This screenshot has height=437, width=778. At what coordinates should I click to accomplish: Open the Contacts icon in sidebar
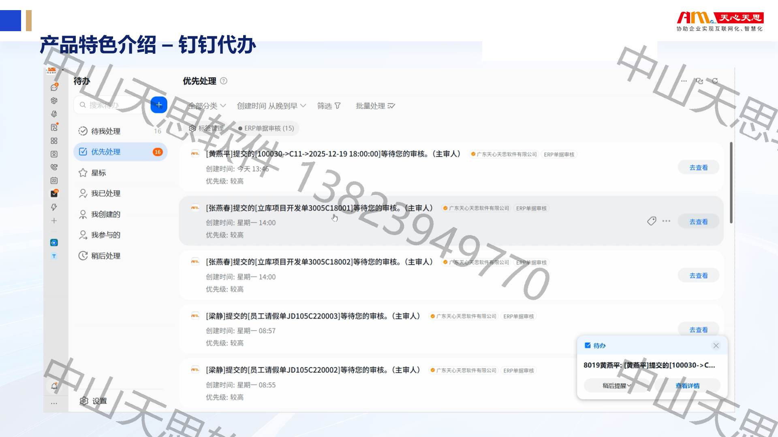tap(54, 154)
